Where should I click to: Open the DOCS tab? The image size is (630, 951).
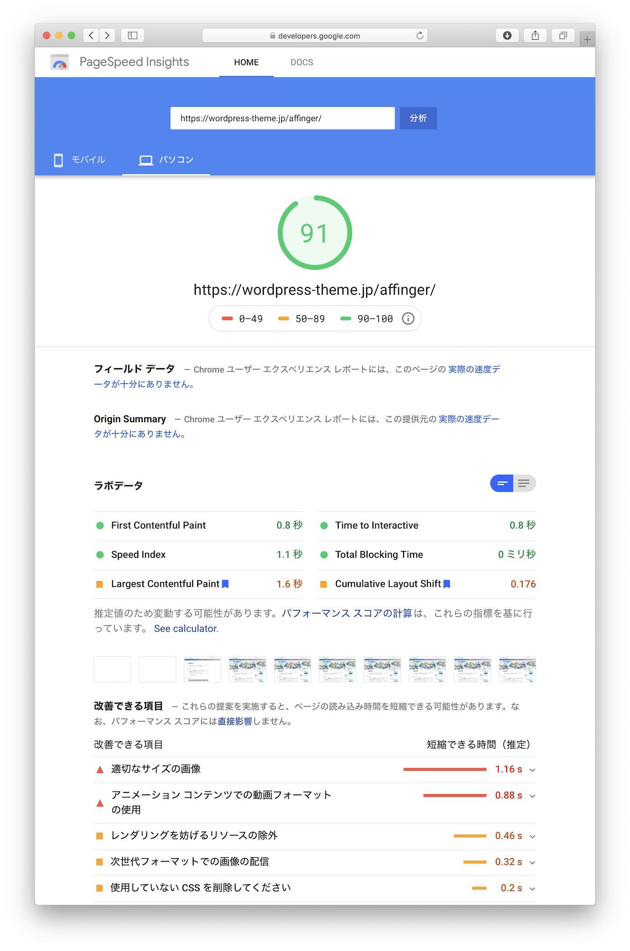[302, 62]
